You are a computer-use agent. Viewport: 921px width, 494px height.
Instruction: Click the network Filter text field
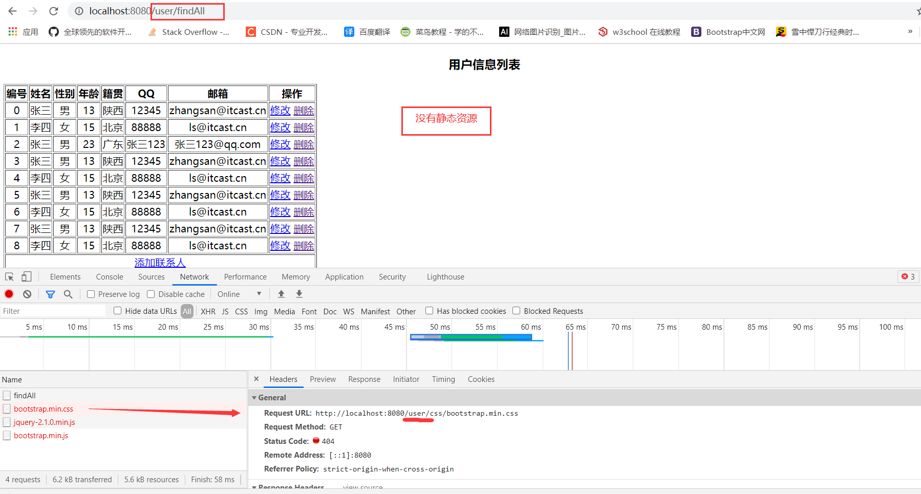pos(53,311)
